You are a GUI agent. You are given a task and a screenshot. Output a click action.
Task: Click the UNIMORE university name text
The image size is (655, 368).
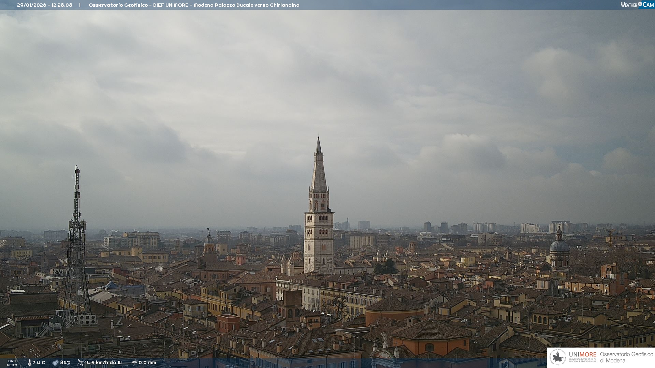582,355
